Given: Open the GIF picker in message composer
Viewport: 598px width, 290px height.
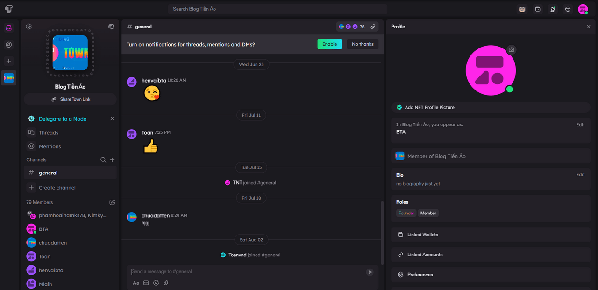Looking at the screenshot, I should point(146,283).
